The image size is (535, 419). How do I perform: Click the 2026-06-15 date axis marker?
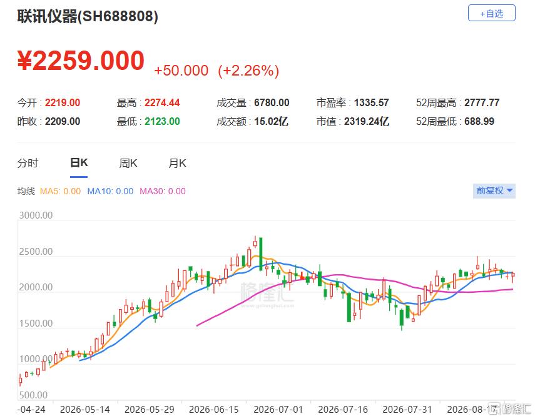(x=213, y=409)
